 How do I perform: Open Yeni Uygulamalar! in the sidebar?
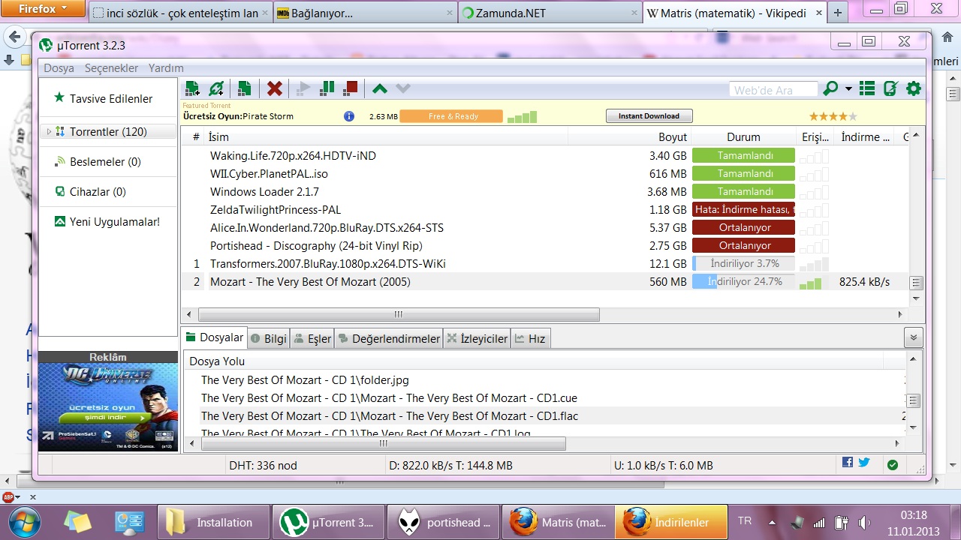coord(108,222)
